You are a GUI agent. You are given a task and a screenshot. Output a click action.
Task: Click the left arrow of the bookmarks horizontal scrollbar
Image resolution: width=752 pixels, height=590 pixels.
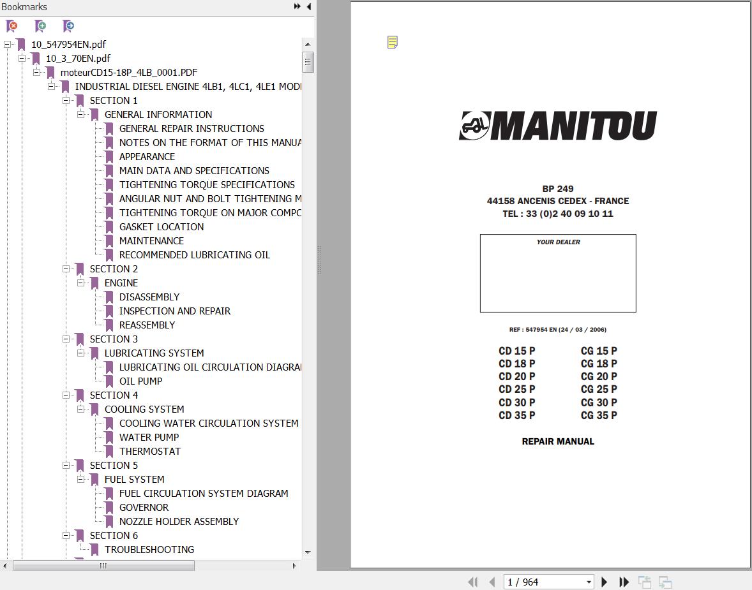tap(5, 566)
